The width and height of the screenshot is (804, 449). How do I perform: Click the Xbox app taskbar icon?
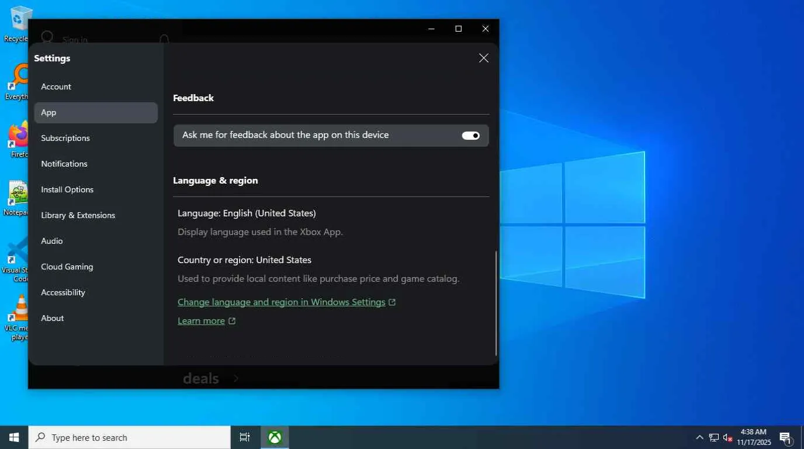click(275, 437)
